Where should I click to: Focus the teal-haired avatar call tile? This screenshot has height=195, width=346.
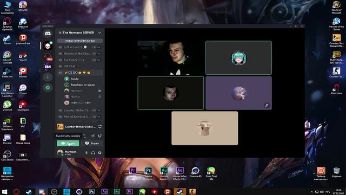pos(238,58)
